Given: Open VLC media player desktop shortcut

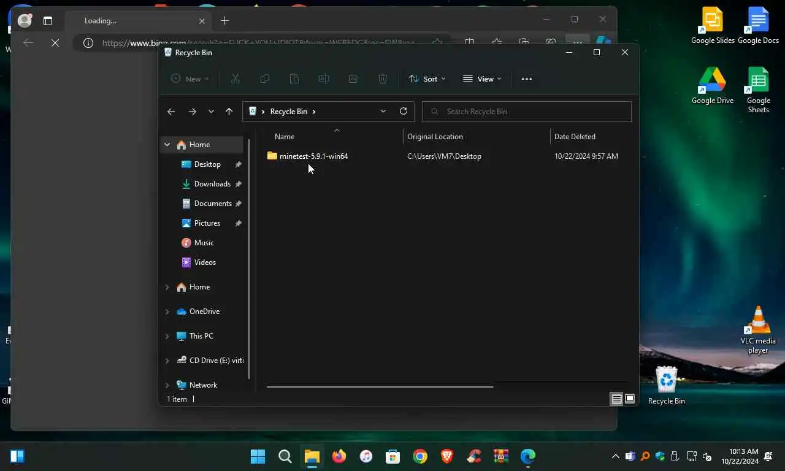Looking at the screenshot, I should click(758, 330).
